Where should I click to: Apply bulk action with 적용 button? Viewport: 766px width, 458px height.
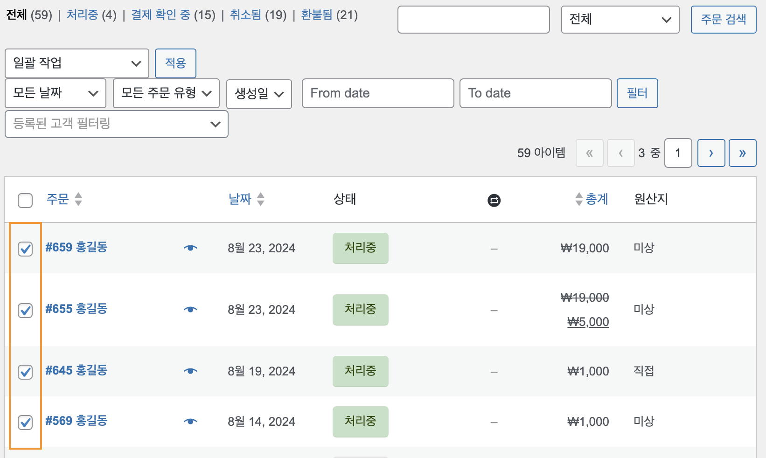pos(175,63)
